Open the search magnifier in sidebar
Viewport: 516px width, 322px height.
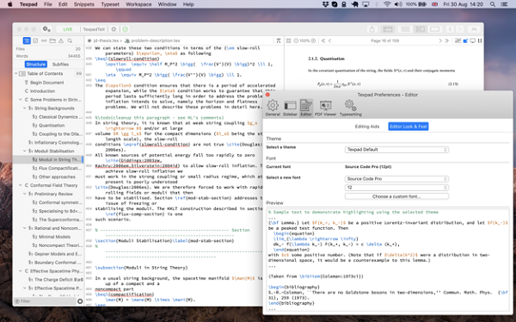click(70, 40)
